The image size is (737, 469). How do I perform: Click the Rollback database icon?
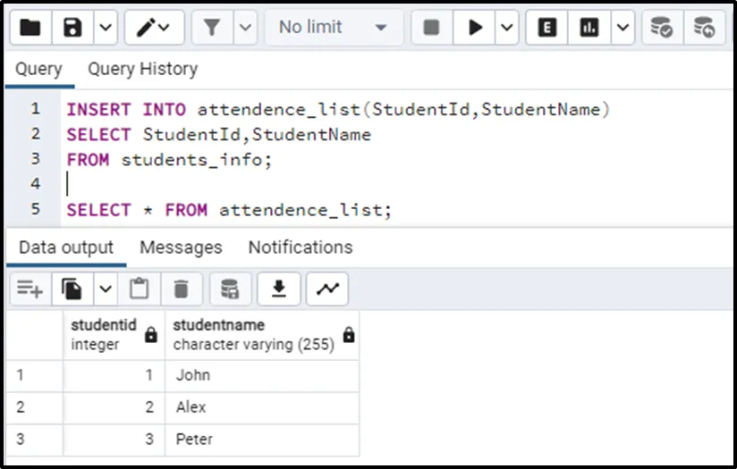tap(705, 28)
